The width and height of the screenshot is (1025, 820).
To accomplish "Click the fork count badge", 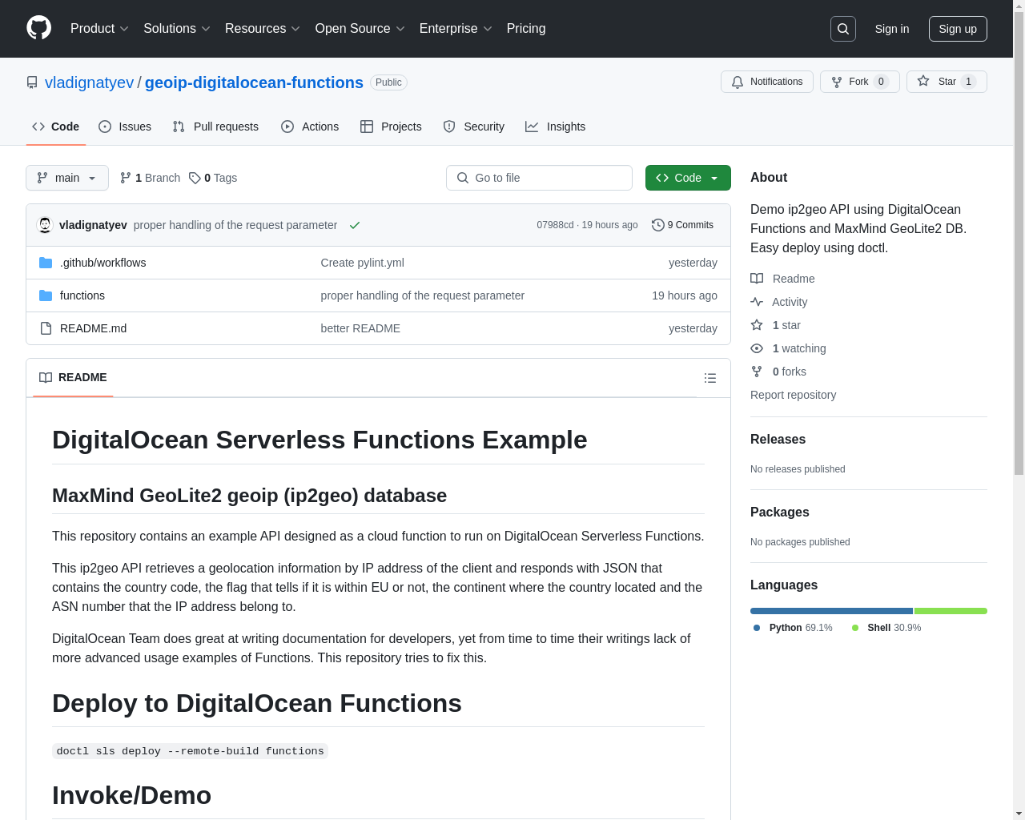I will (x=881, y=82).
